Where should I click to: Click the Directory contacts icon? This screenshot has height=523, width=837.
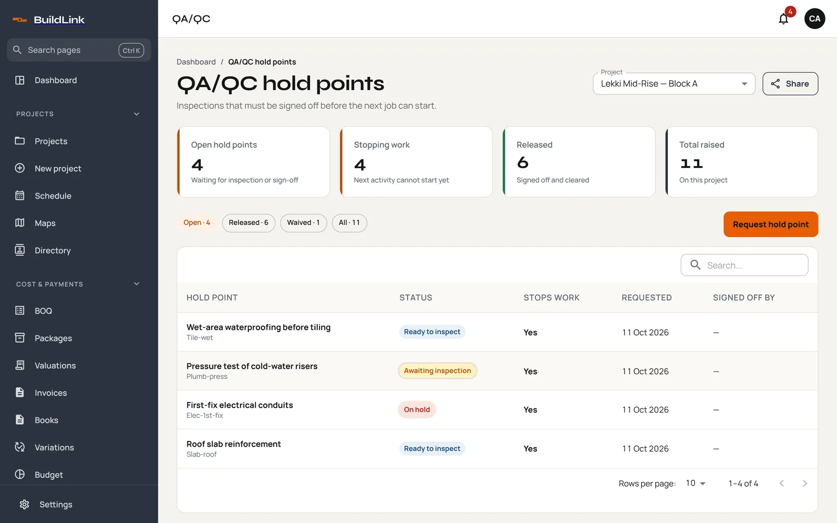coord(20,250)
